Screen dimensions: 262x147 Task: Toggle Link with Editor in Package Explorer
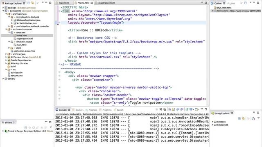click(33, 3)
